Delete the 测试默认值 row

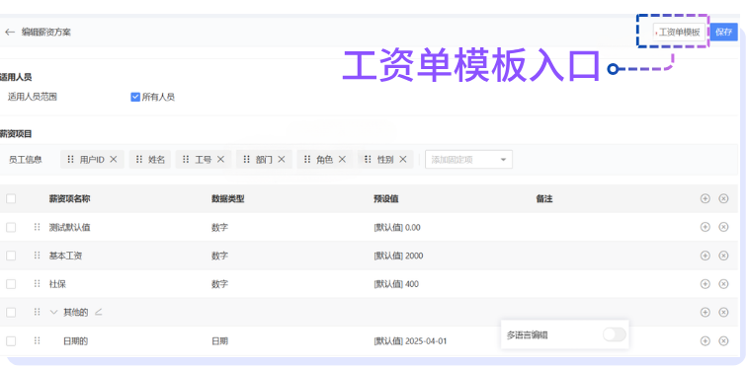pyautogui.click(x=723, y=227)
